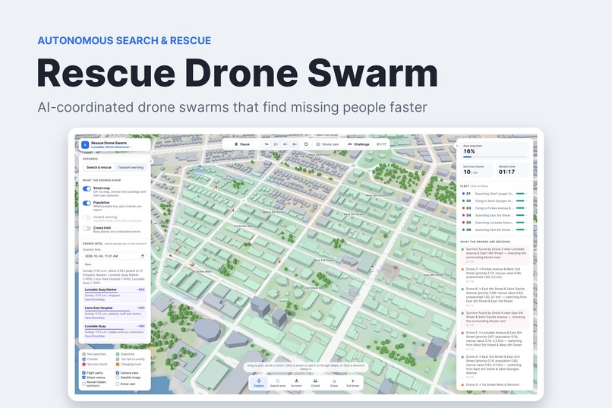Click the Lonsdale Quay Market crowd bar
Screen dimensions: 612x408
115,293
